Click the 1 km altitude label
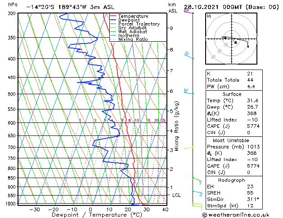This screenshot has height=218, width=283. tap(171, 187)
